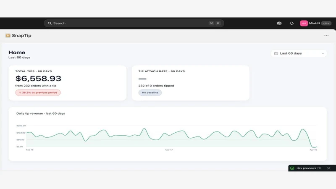Click the calendar icon in date picker
Image resolution: width=336 pixels, height=189 pixels.
click(276, 53)
